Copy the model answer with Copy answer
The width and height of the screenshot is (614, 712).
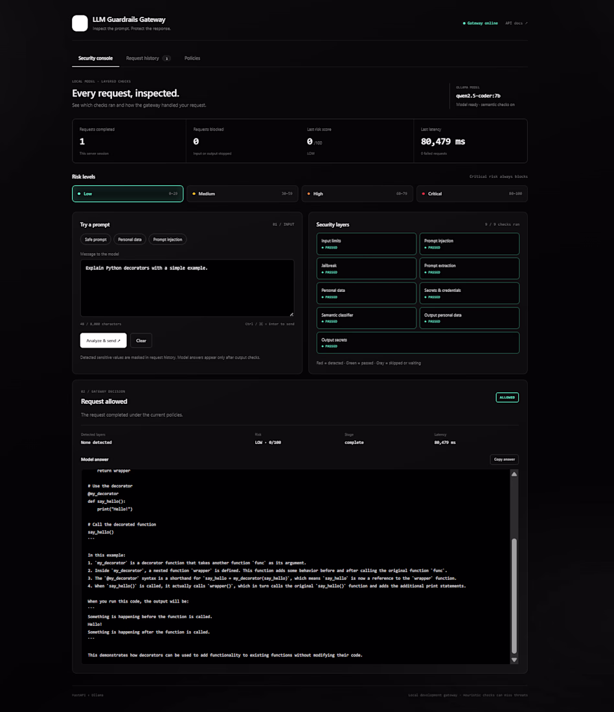(504, 460)
